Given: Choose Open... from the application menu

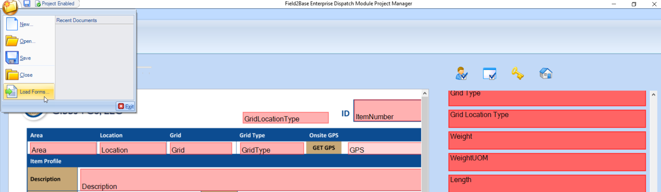Looking at the screenshot, I should click(x=29, y=41).
